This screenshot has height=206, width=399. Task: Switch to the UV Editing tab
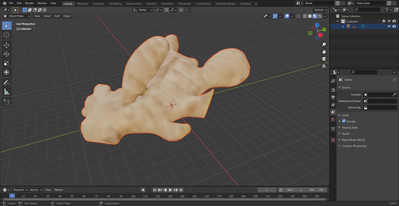pos(115,4)
